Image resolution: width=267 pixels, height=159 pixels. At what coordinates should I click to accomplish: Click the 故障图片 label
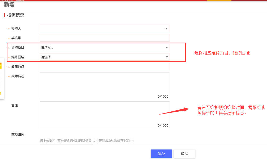[18, 134]
